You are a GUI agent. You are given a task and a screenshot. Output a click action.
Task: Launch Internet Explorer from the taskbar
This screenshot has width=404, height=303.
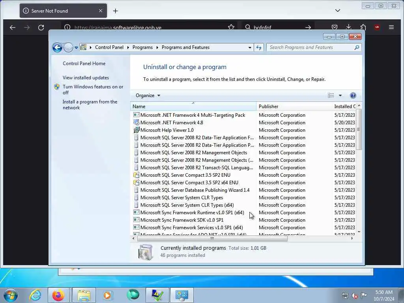pyautogui.click(x=35, y=295)
